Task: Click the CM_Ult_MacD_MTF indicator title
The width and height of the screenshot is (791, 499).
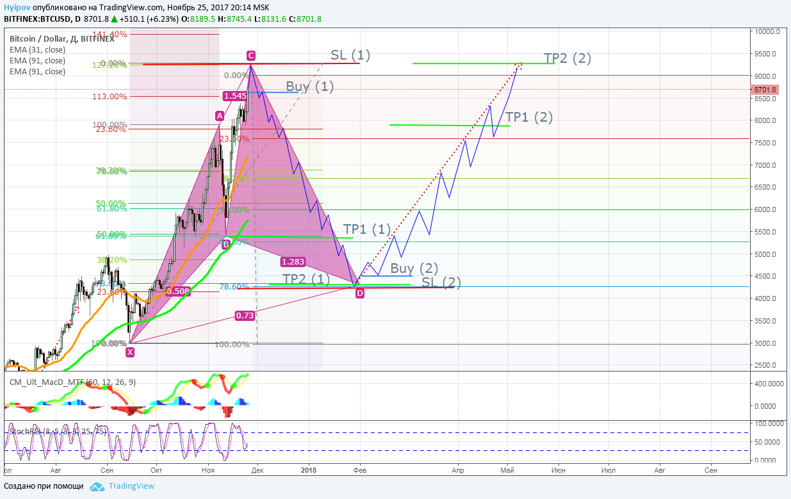Action: tap(72, 382)
